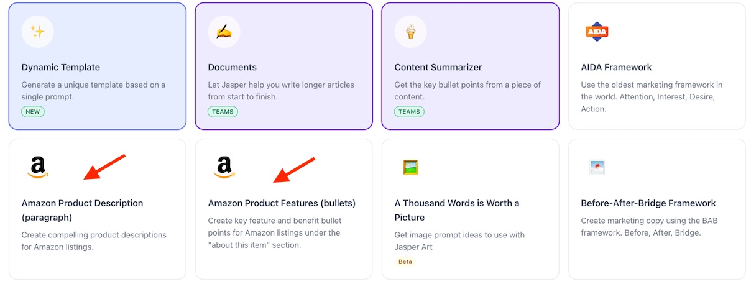Click Amazon logo on Product Features card
746x284 pixels.
pyautogui.click(x=224, y=168)
